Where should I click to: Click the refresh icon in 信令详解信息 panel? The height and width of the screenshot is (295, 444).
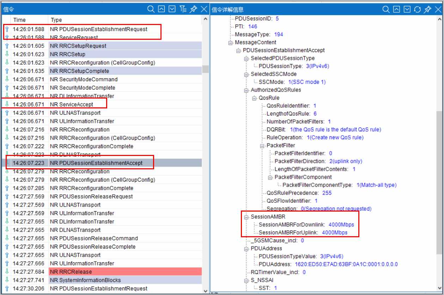click(x=417, y=10)
